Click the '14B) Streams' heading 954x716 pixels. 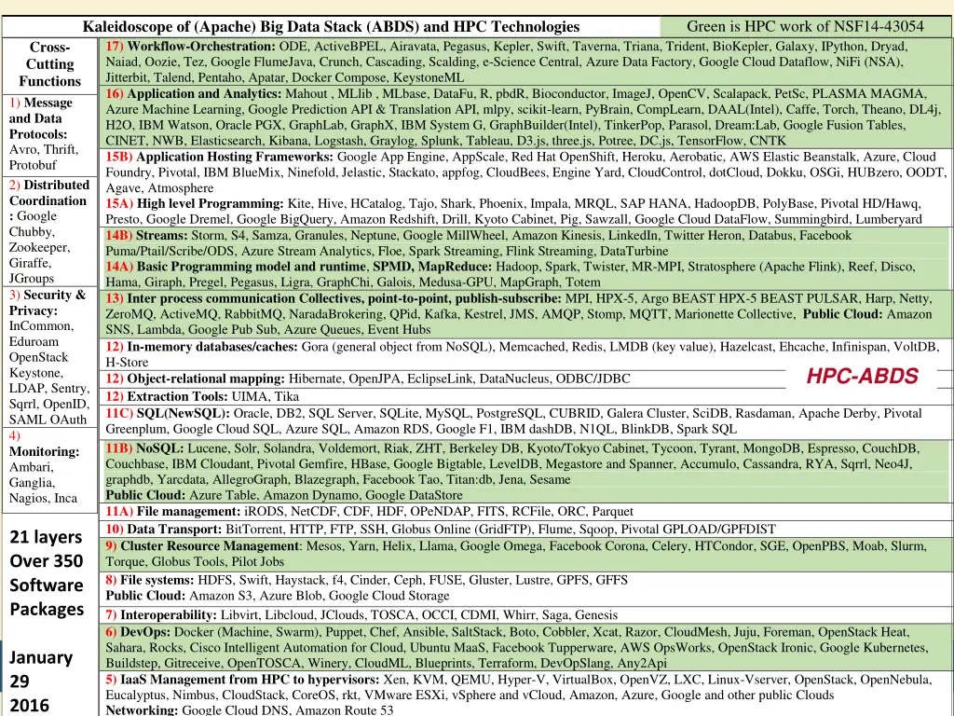click(146, 235)
